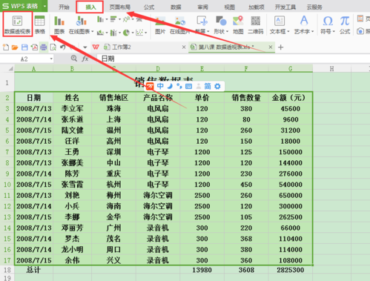Viewport: 370px width, 281px height.
Task: Switch to 公式 (Formulas) tab
Action: pos(149,7)
